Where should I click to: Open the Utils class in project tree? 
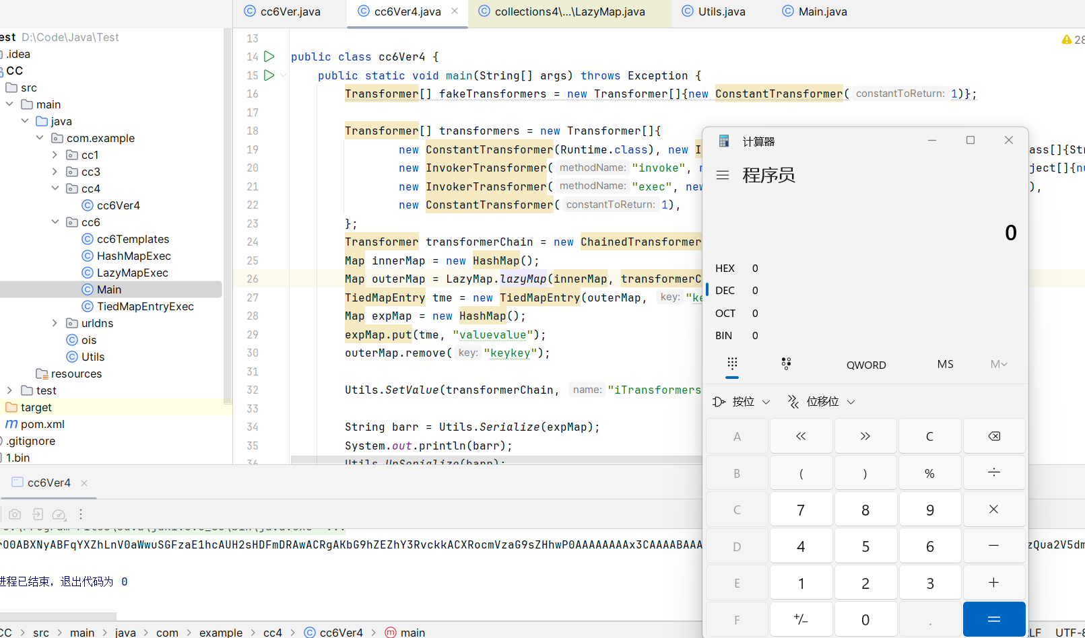pos(93,357)
